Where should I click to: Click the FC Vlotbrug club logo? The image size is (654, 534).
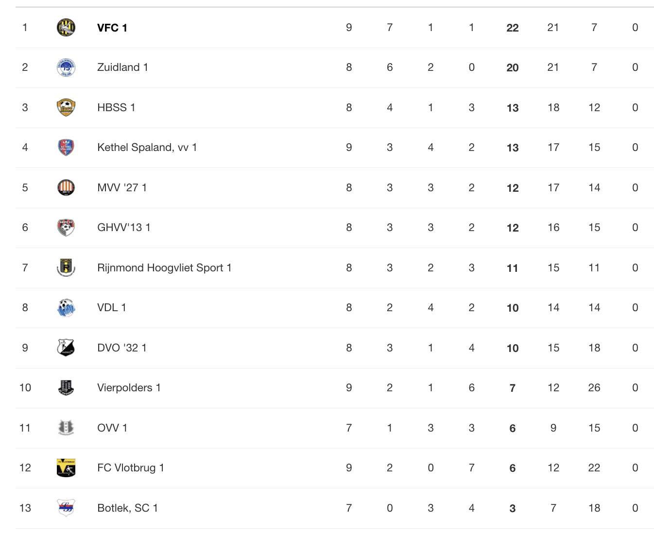pyautogui.click(x=66, y=468)
